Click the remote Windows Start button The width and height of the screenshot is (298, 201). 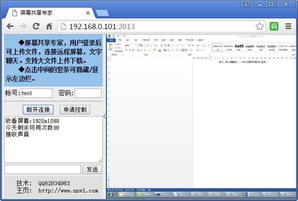click(x=111, y=195)
